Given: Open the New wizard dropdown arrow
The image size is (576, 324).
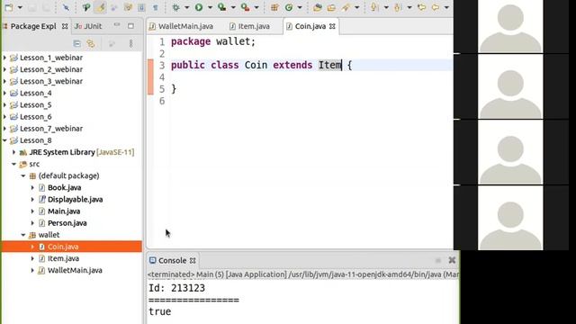Looking at the screenshot, I should [x=20, y=7].
